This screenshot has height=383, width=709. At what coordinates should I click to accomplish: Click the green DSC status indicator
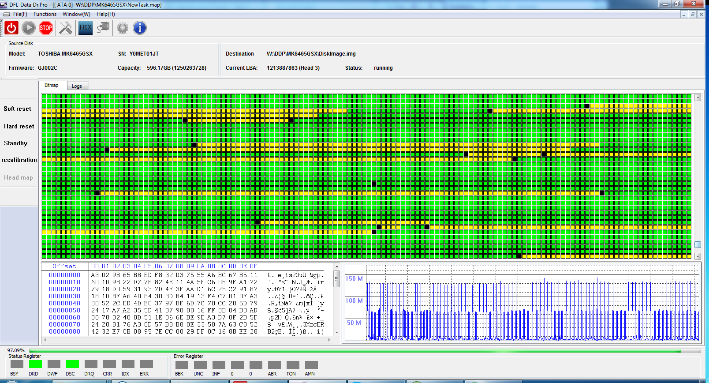coord(72,364)
